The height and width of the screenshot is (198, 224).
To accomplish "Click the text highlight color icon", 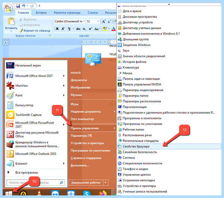I will tap(105, 29).
